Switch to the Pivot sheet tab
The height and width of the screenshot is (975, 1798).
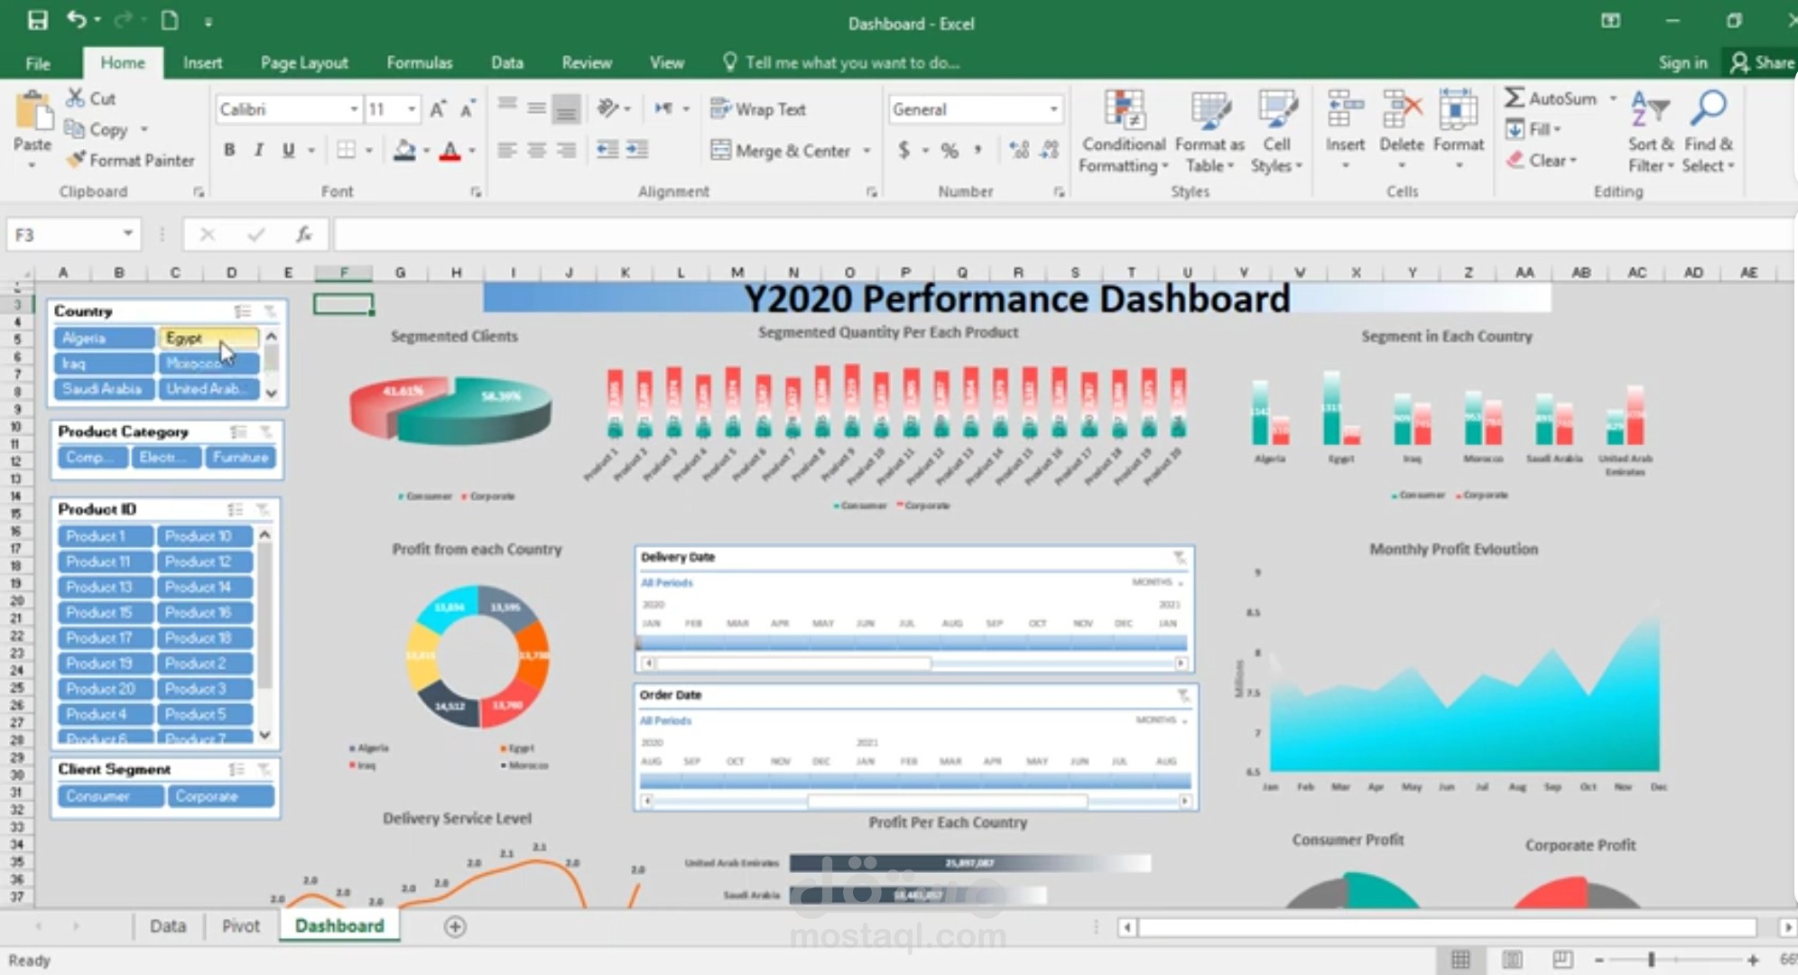pyautogui.click(x=240, y=925)
